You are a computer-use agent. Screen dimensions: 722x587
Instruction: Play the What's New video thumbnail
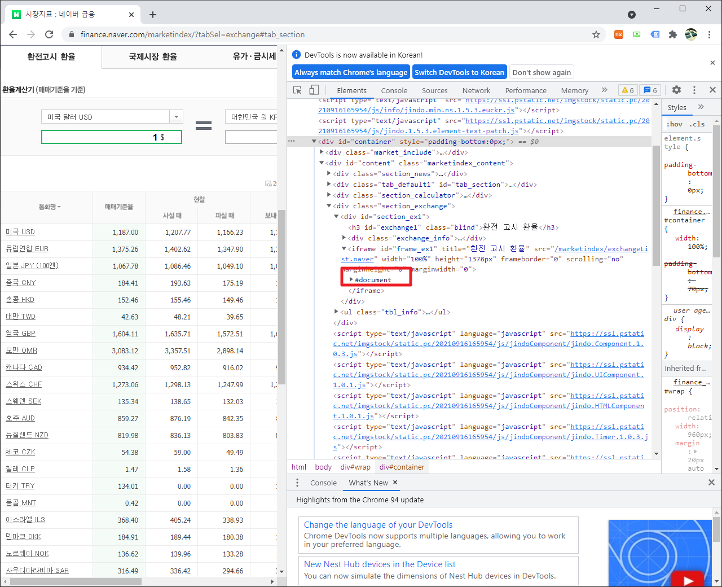tap(688, 580)
